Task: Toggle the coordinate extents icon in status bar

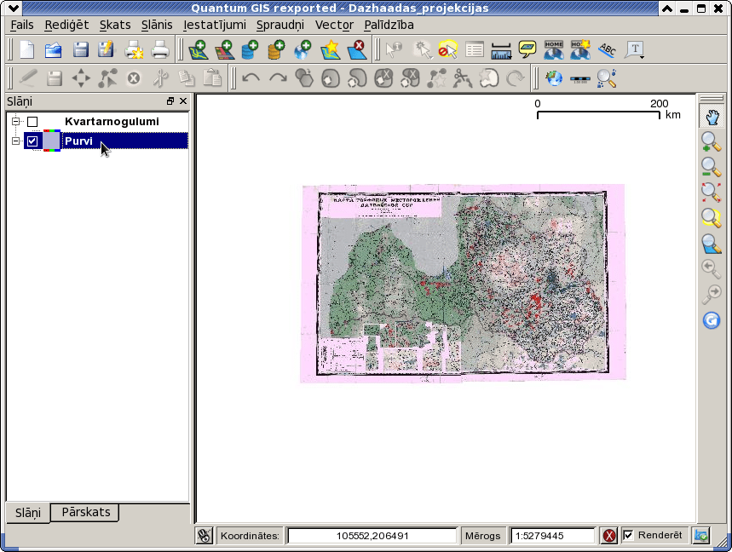Action: (x=204, y=535)
